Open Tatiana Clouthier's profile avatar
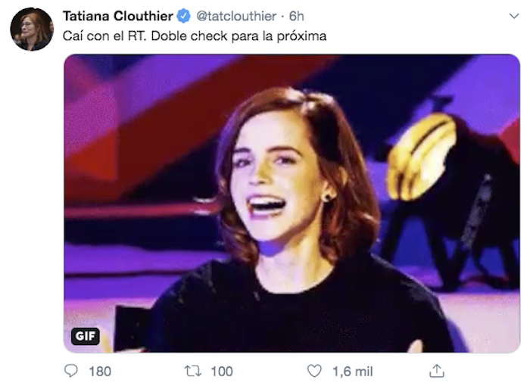The height and width of the screenshot is (386, 530). (32, 29)
